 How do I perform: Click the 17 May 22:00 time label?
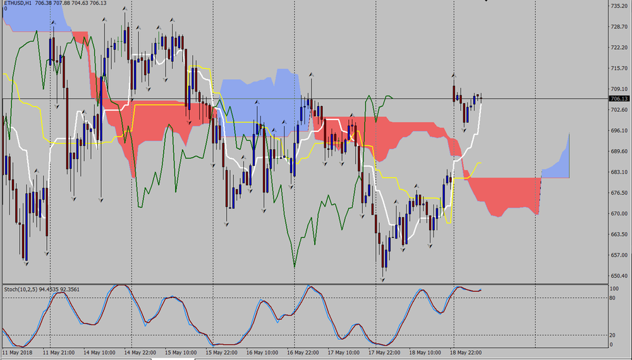[x=384, y=352]
